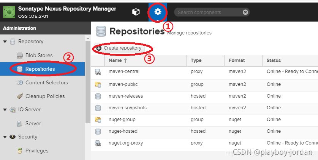Click the nuget.org-proxy icon

(98, 143)
